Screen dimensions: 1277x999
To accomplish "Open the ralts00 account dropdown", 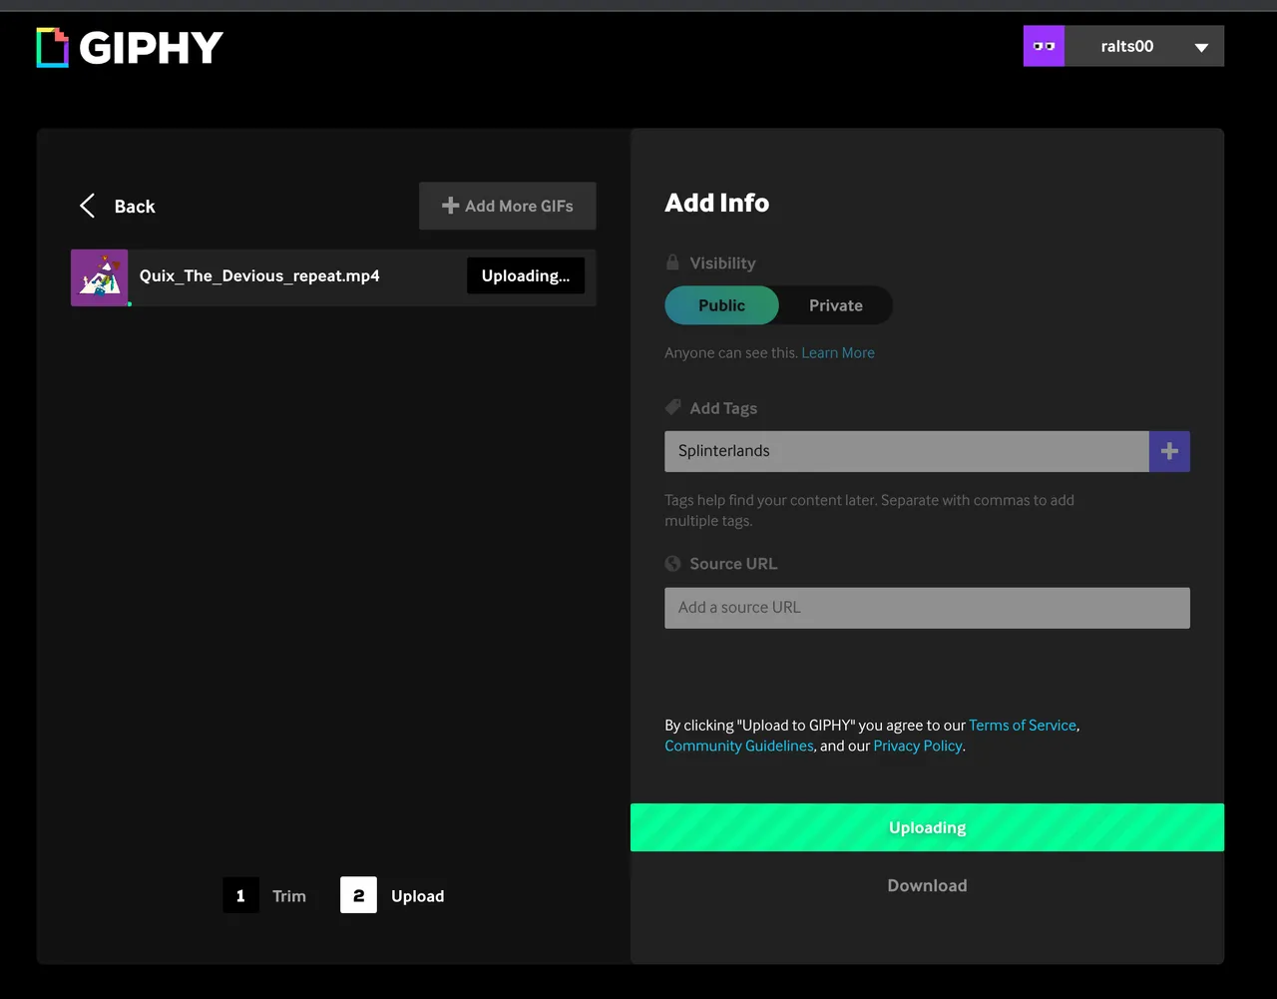I will [x=1144, y=46].
